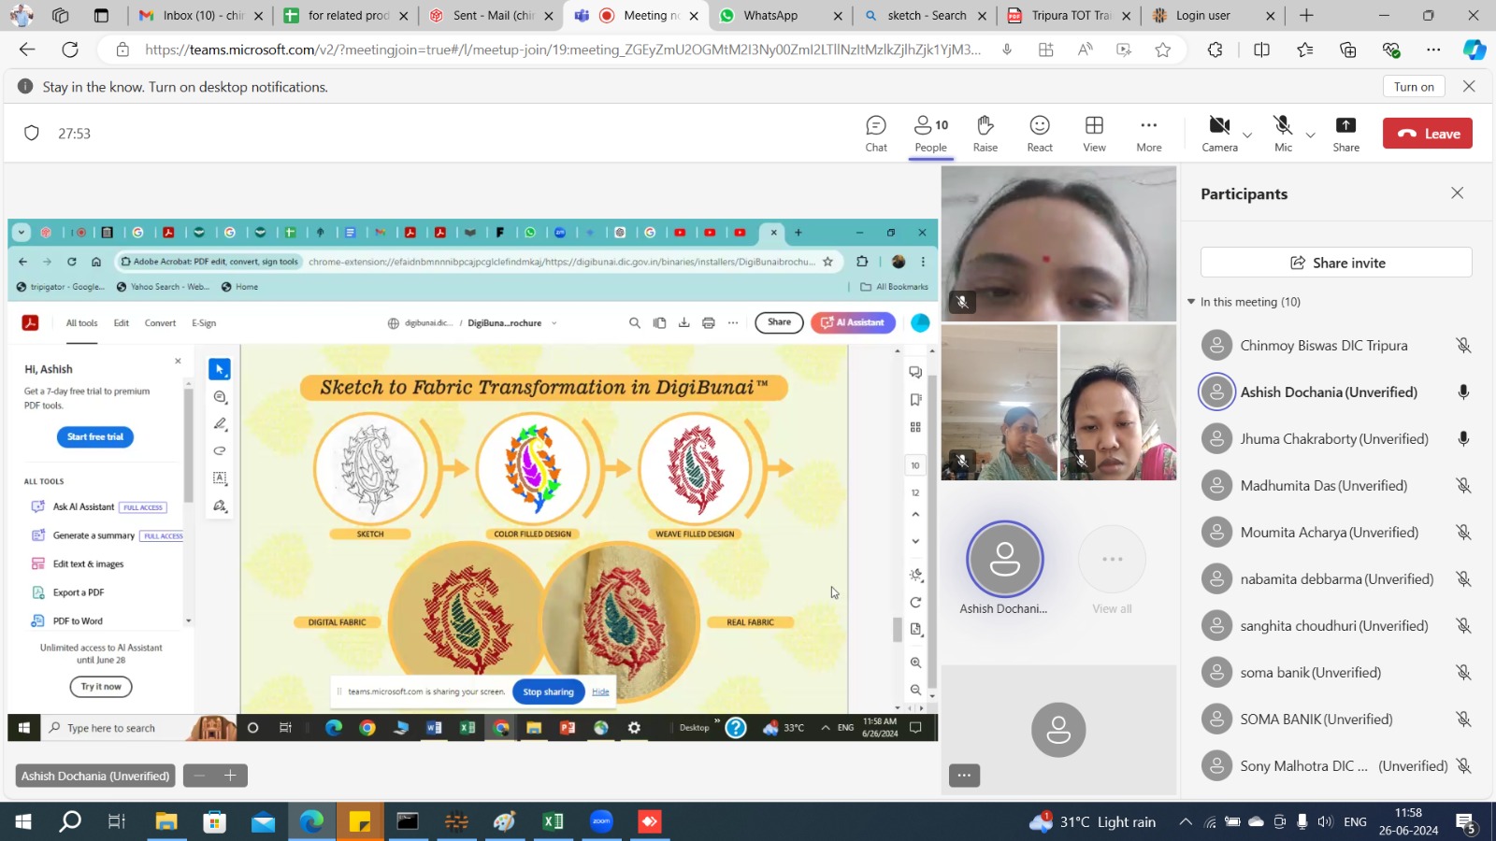Zoom out the shared content
This screenshot has height=841, width=1496.
point(199,776)
